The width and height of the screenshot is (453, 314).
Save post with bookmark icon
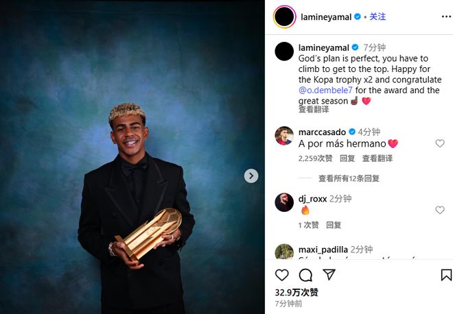pos(446,275)
